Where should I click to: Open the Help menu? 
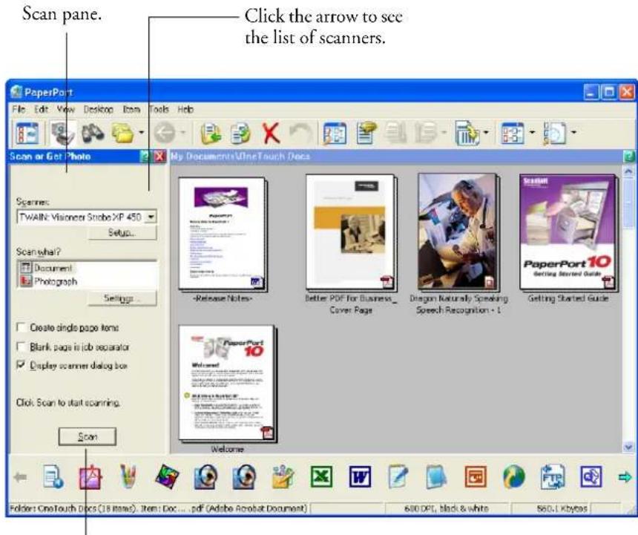[185, 109]
